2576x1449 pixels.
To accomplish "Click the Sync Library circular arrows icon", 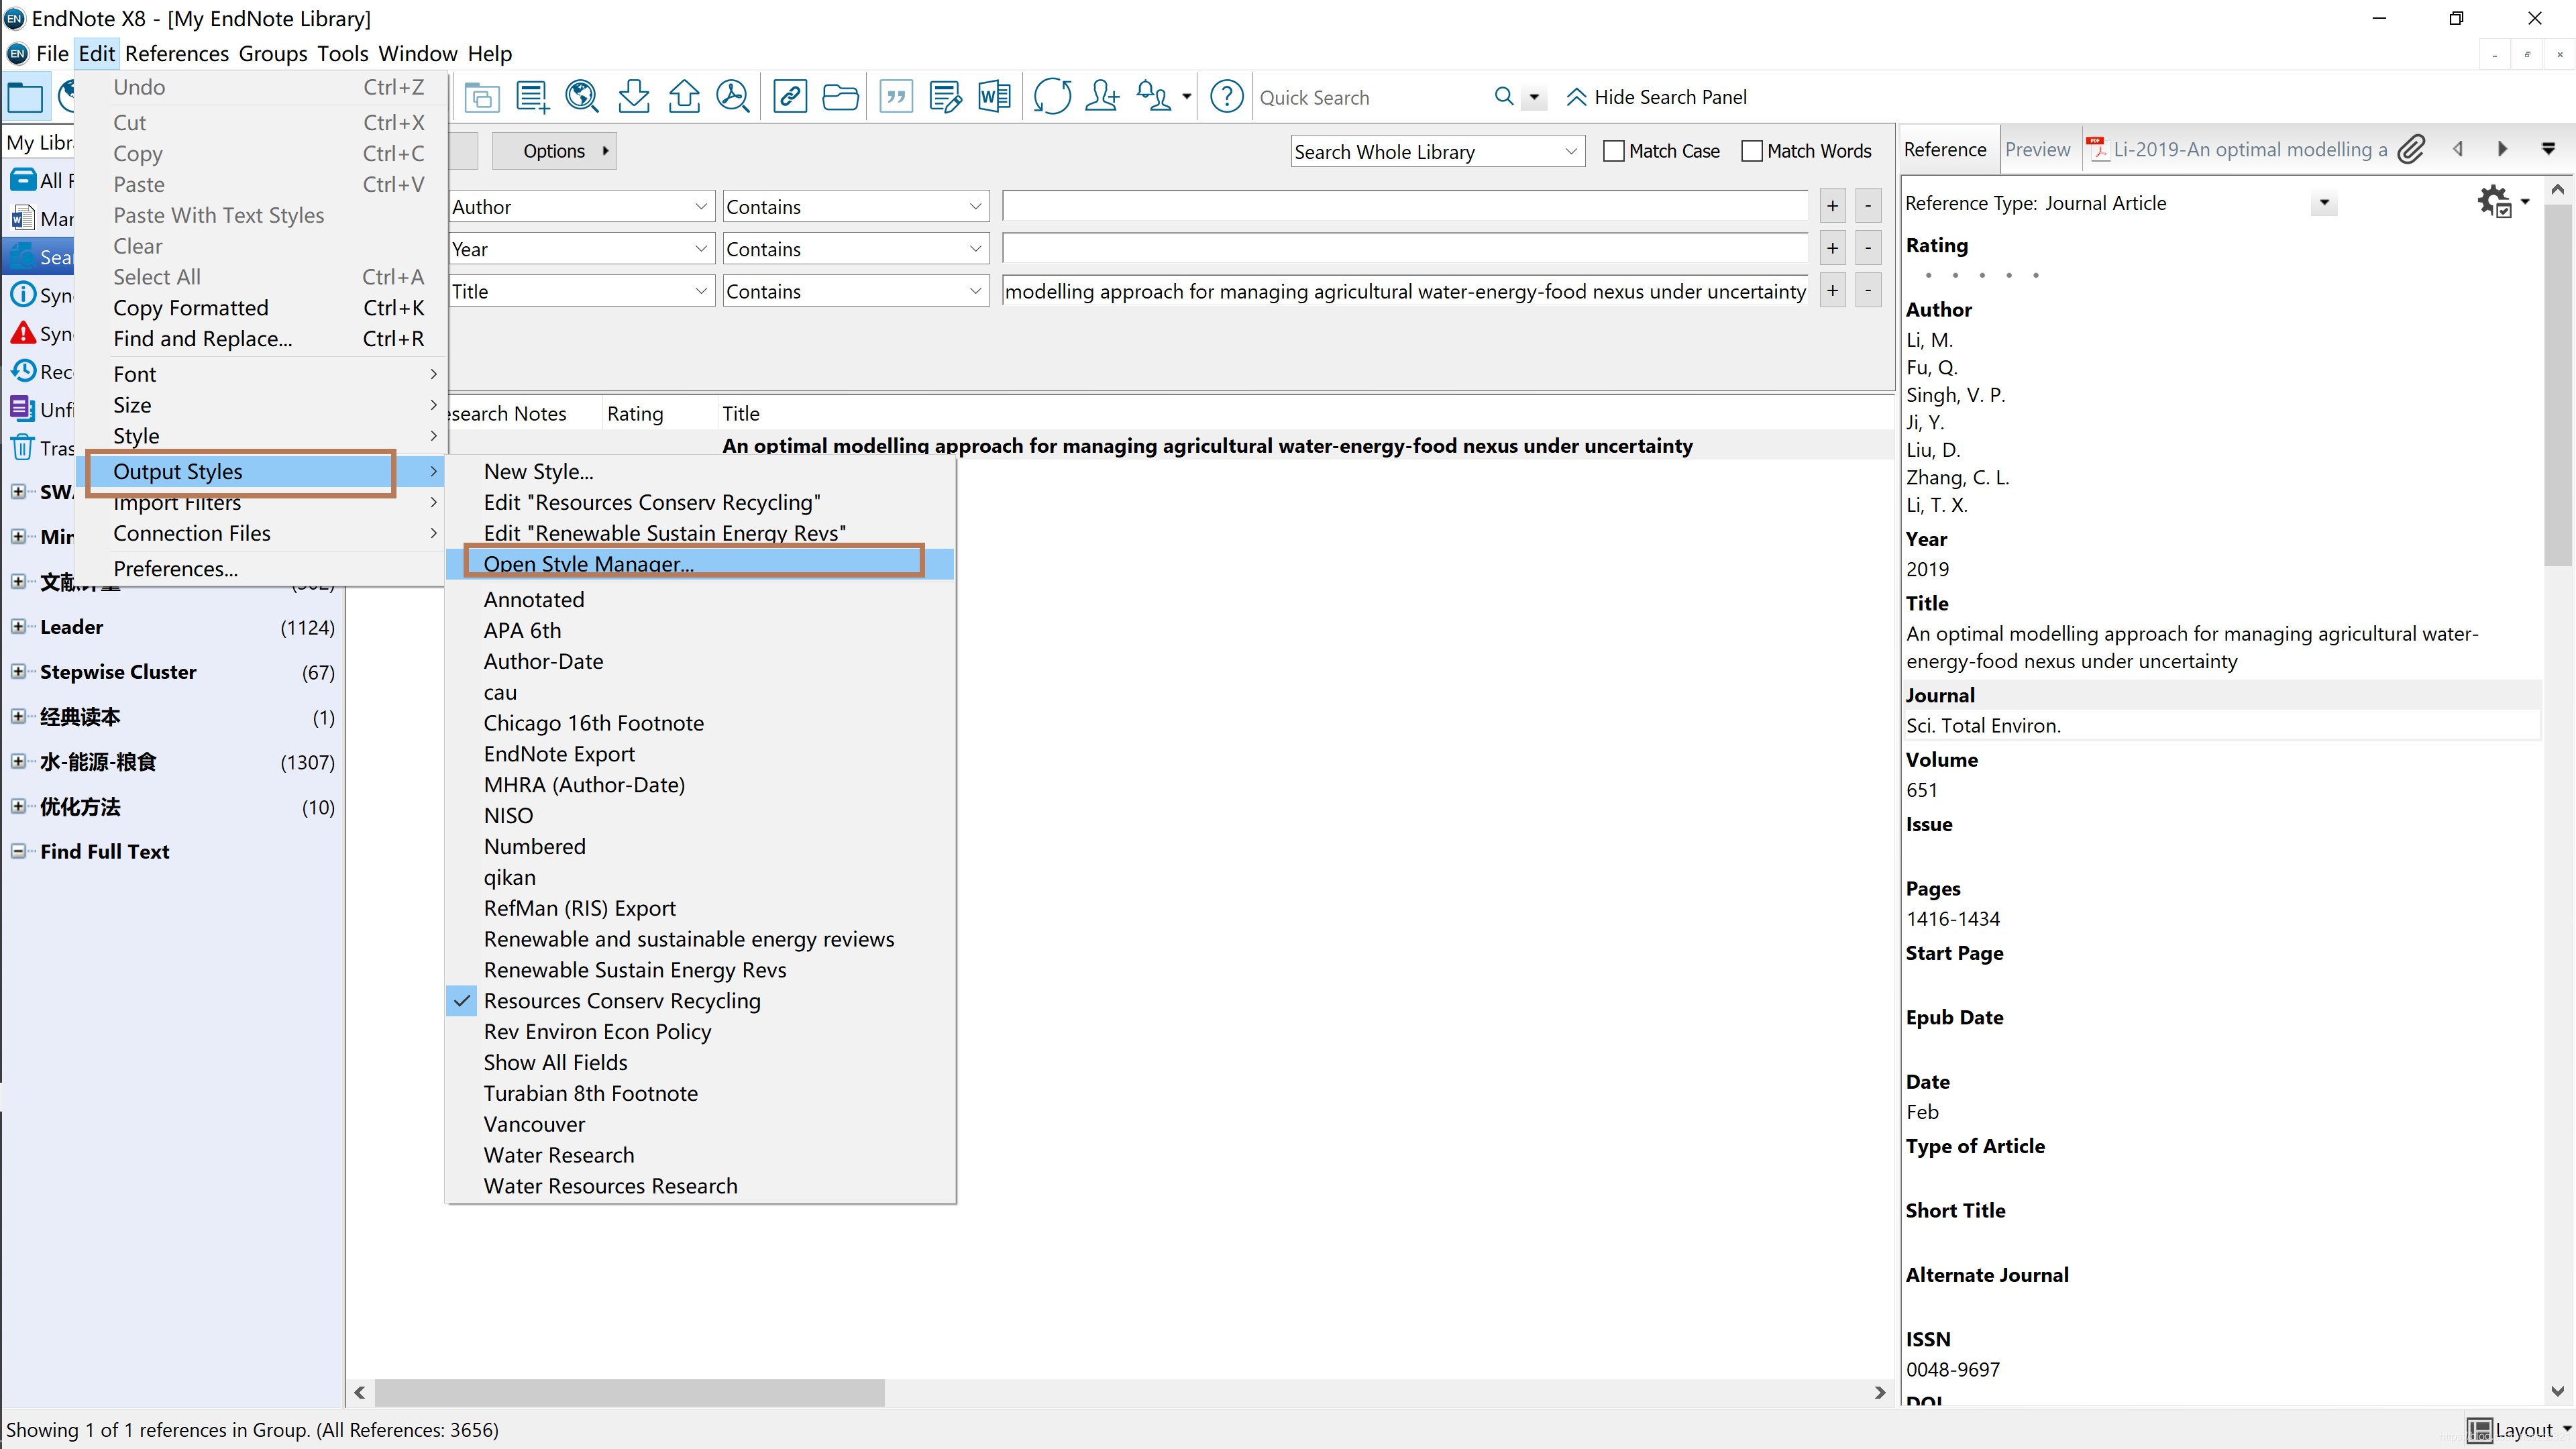I will (x=1052, y=97).
